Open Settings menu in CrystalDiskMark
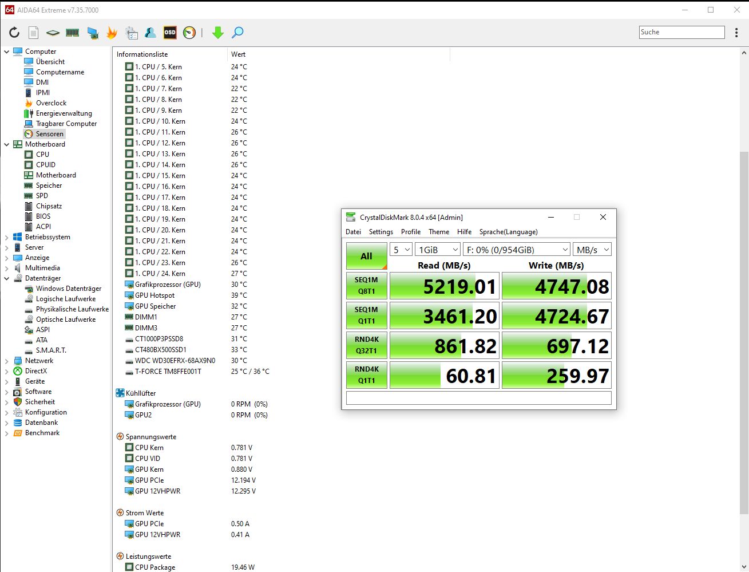The image size is (749, 572). (x=381, y=232)
